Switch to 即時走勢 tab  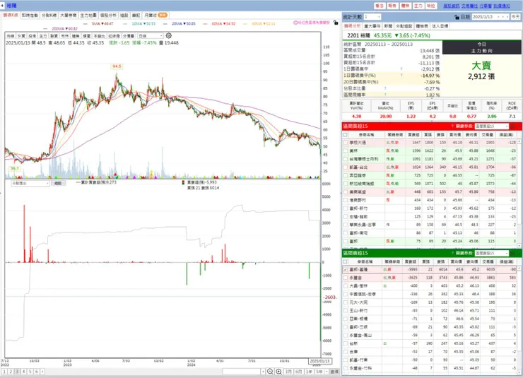click(x=30, y=16)
